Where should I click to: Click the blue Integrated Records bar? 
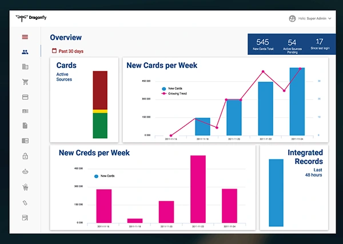[276, 193]
